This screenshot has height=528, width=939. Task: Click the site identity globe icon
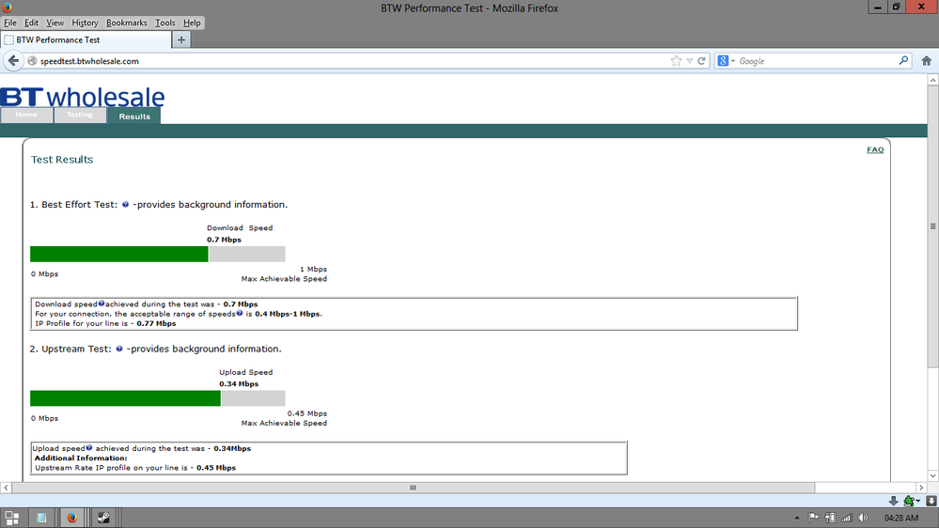[x=32, y=61]
